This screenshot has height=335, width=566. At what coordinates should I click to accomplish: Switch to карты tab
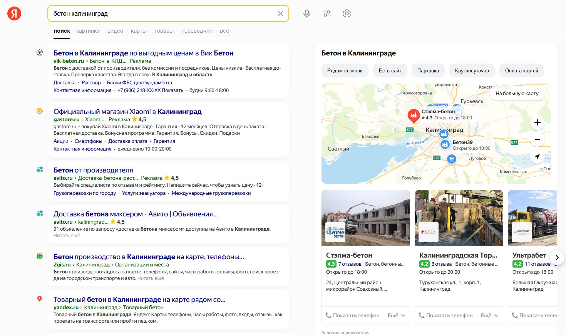click(x=139, y=31)
